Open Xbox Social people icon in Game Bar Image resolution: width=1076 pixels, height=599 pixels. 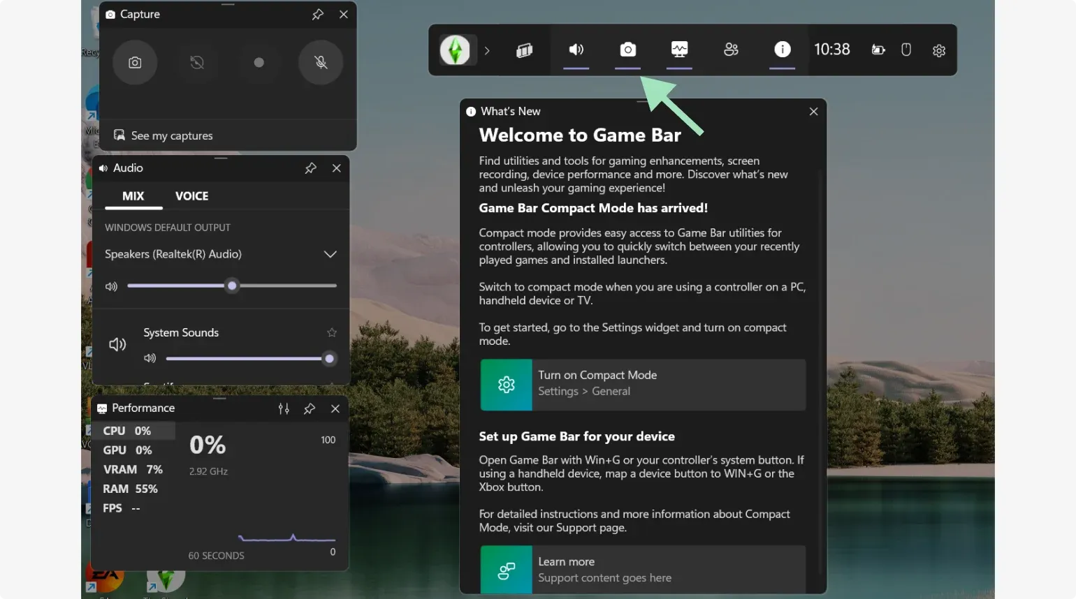tap(731, 50)
